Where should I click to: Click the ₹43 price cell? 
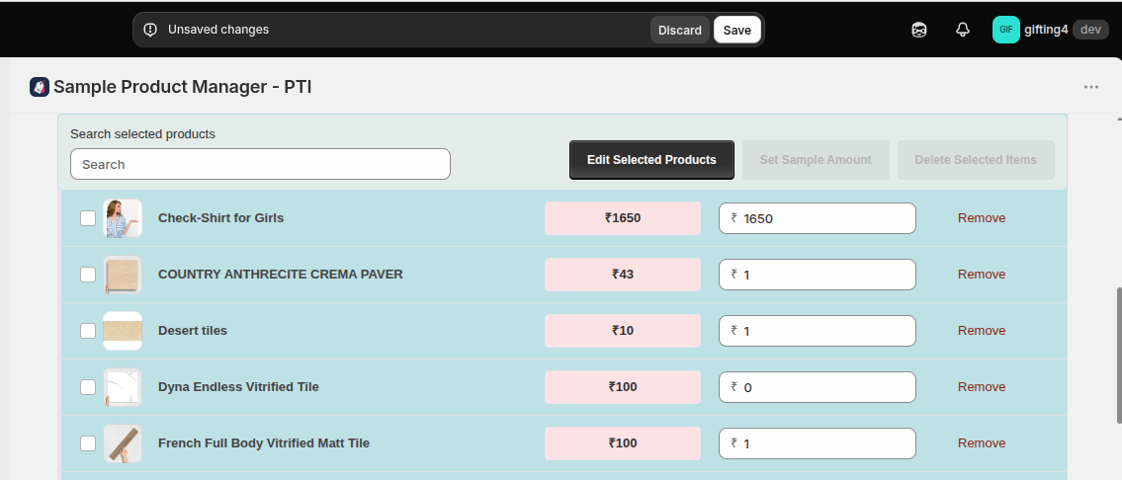623,275
